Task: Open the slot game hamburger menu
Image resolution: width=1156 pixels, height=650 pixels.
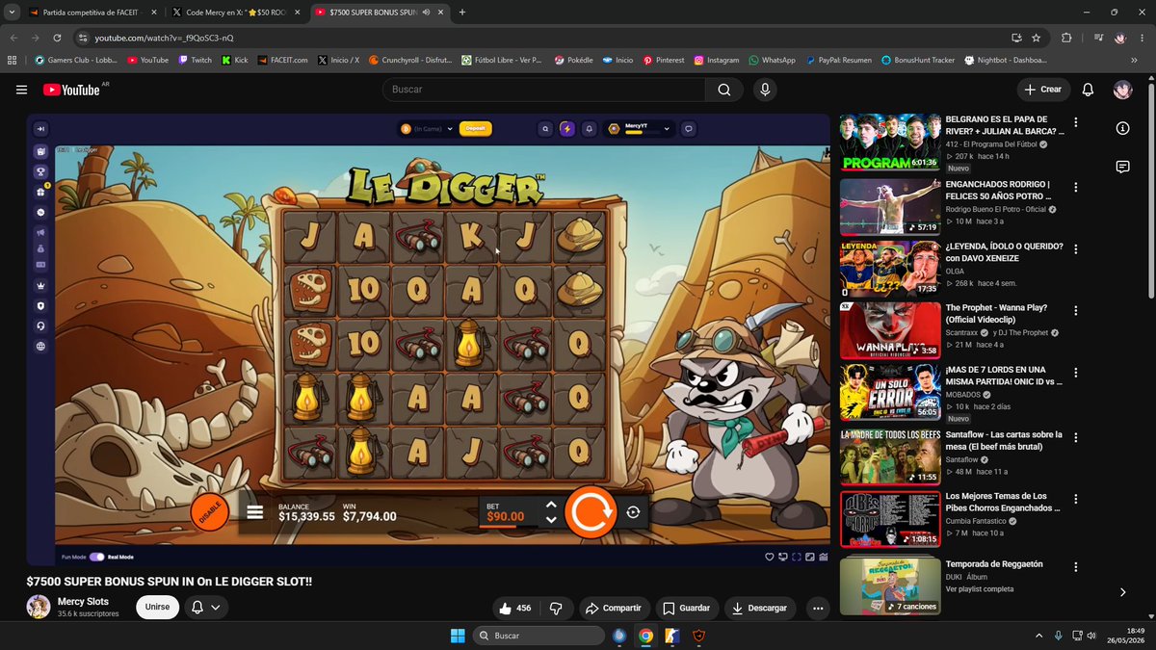Action: click(x=255, y=512)
